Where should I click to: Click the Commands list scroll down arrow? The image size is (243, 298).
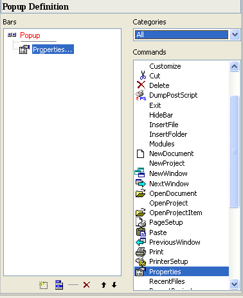234,285
